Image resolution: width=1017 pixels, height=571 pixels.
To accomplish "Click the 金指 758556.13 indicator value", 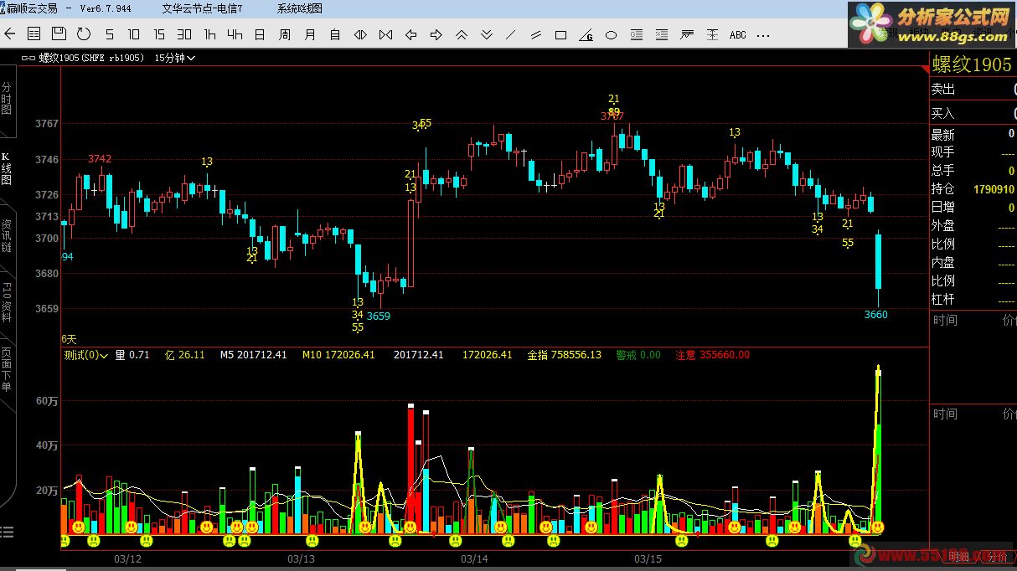I will [564, 355].
